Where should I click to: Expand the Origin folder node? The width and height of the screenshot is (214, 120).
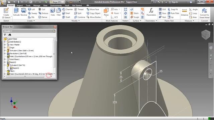5,48
